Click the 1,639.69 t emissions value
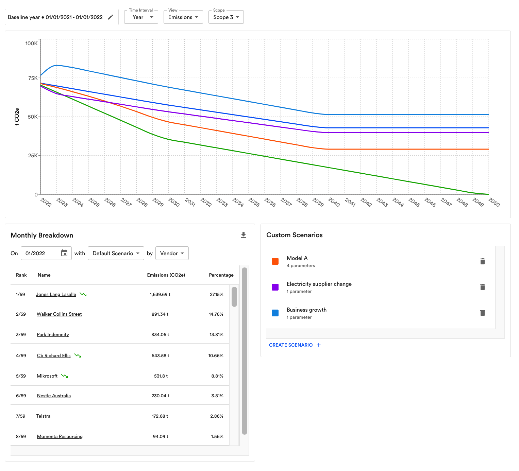This screenshot has width=519, height=471. [x=160, y=294]
